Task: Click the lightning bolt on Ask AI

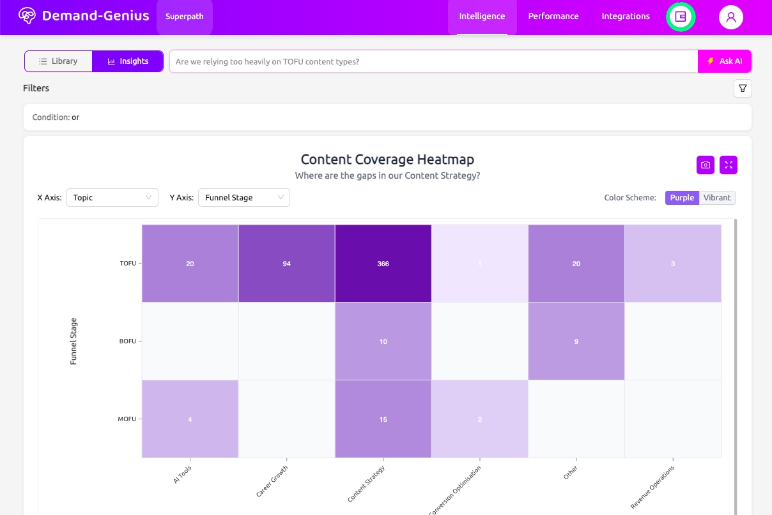Action: (x=711, y=61)
